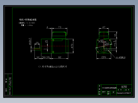Click the mass note "1.6Kg"

pos(30,25)
